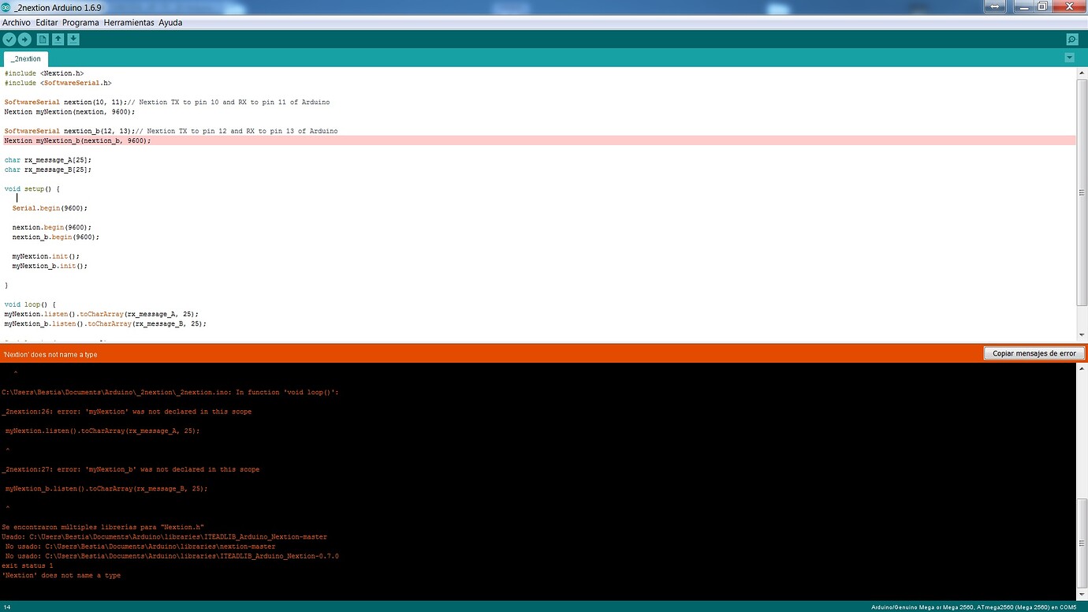The width and height of the screenshot is (1088, 612).
Task: Open the Programa menu
Action: coord(80,22)
